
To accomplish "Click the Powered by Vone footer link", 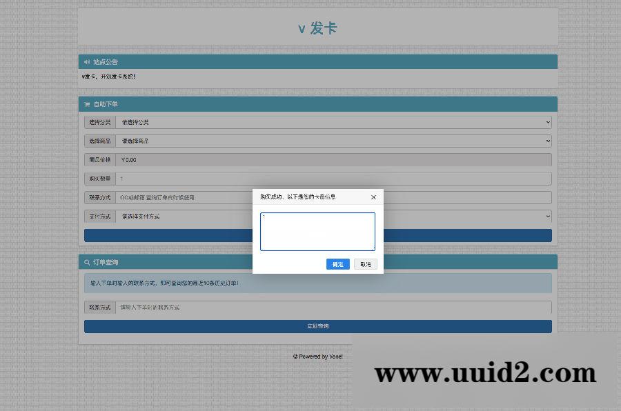I will pos(317,357).
